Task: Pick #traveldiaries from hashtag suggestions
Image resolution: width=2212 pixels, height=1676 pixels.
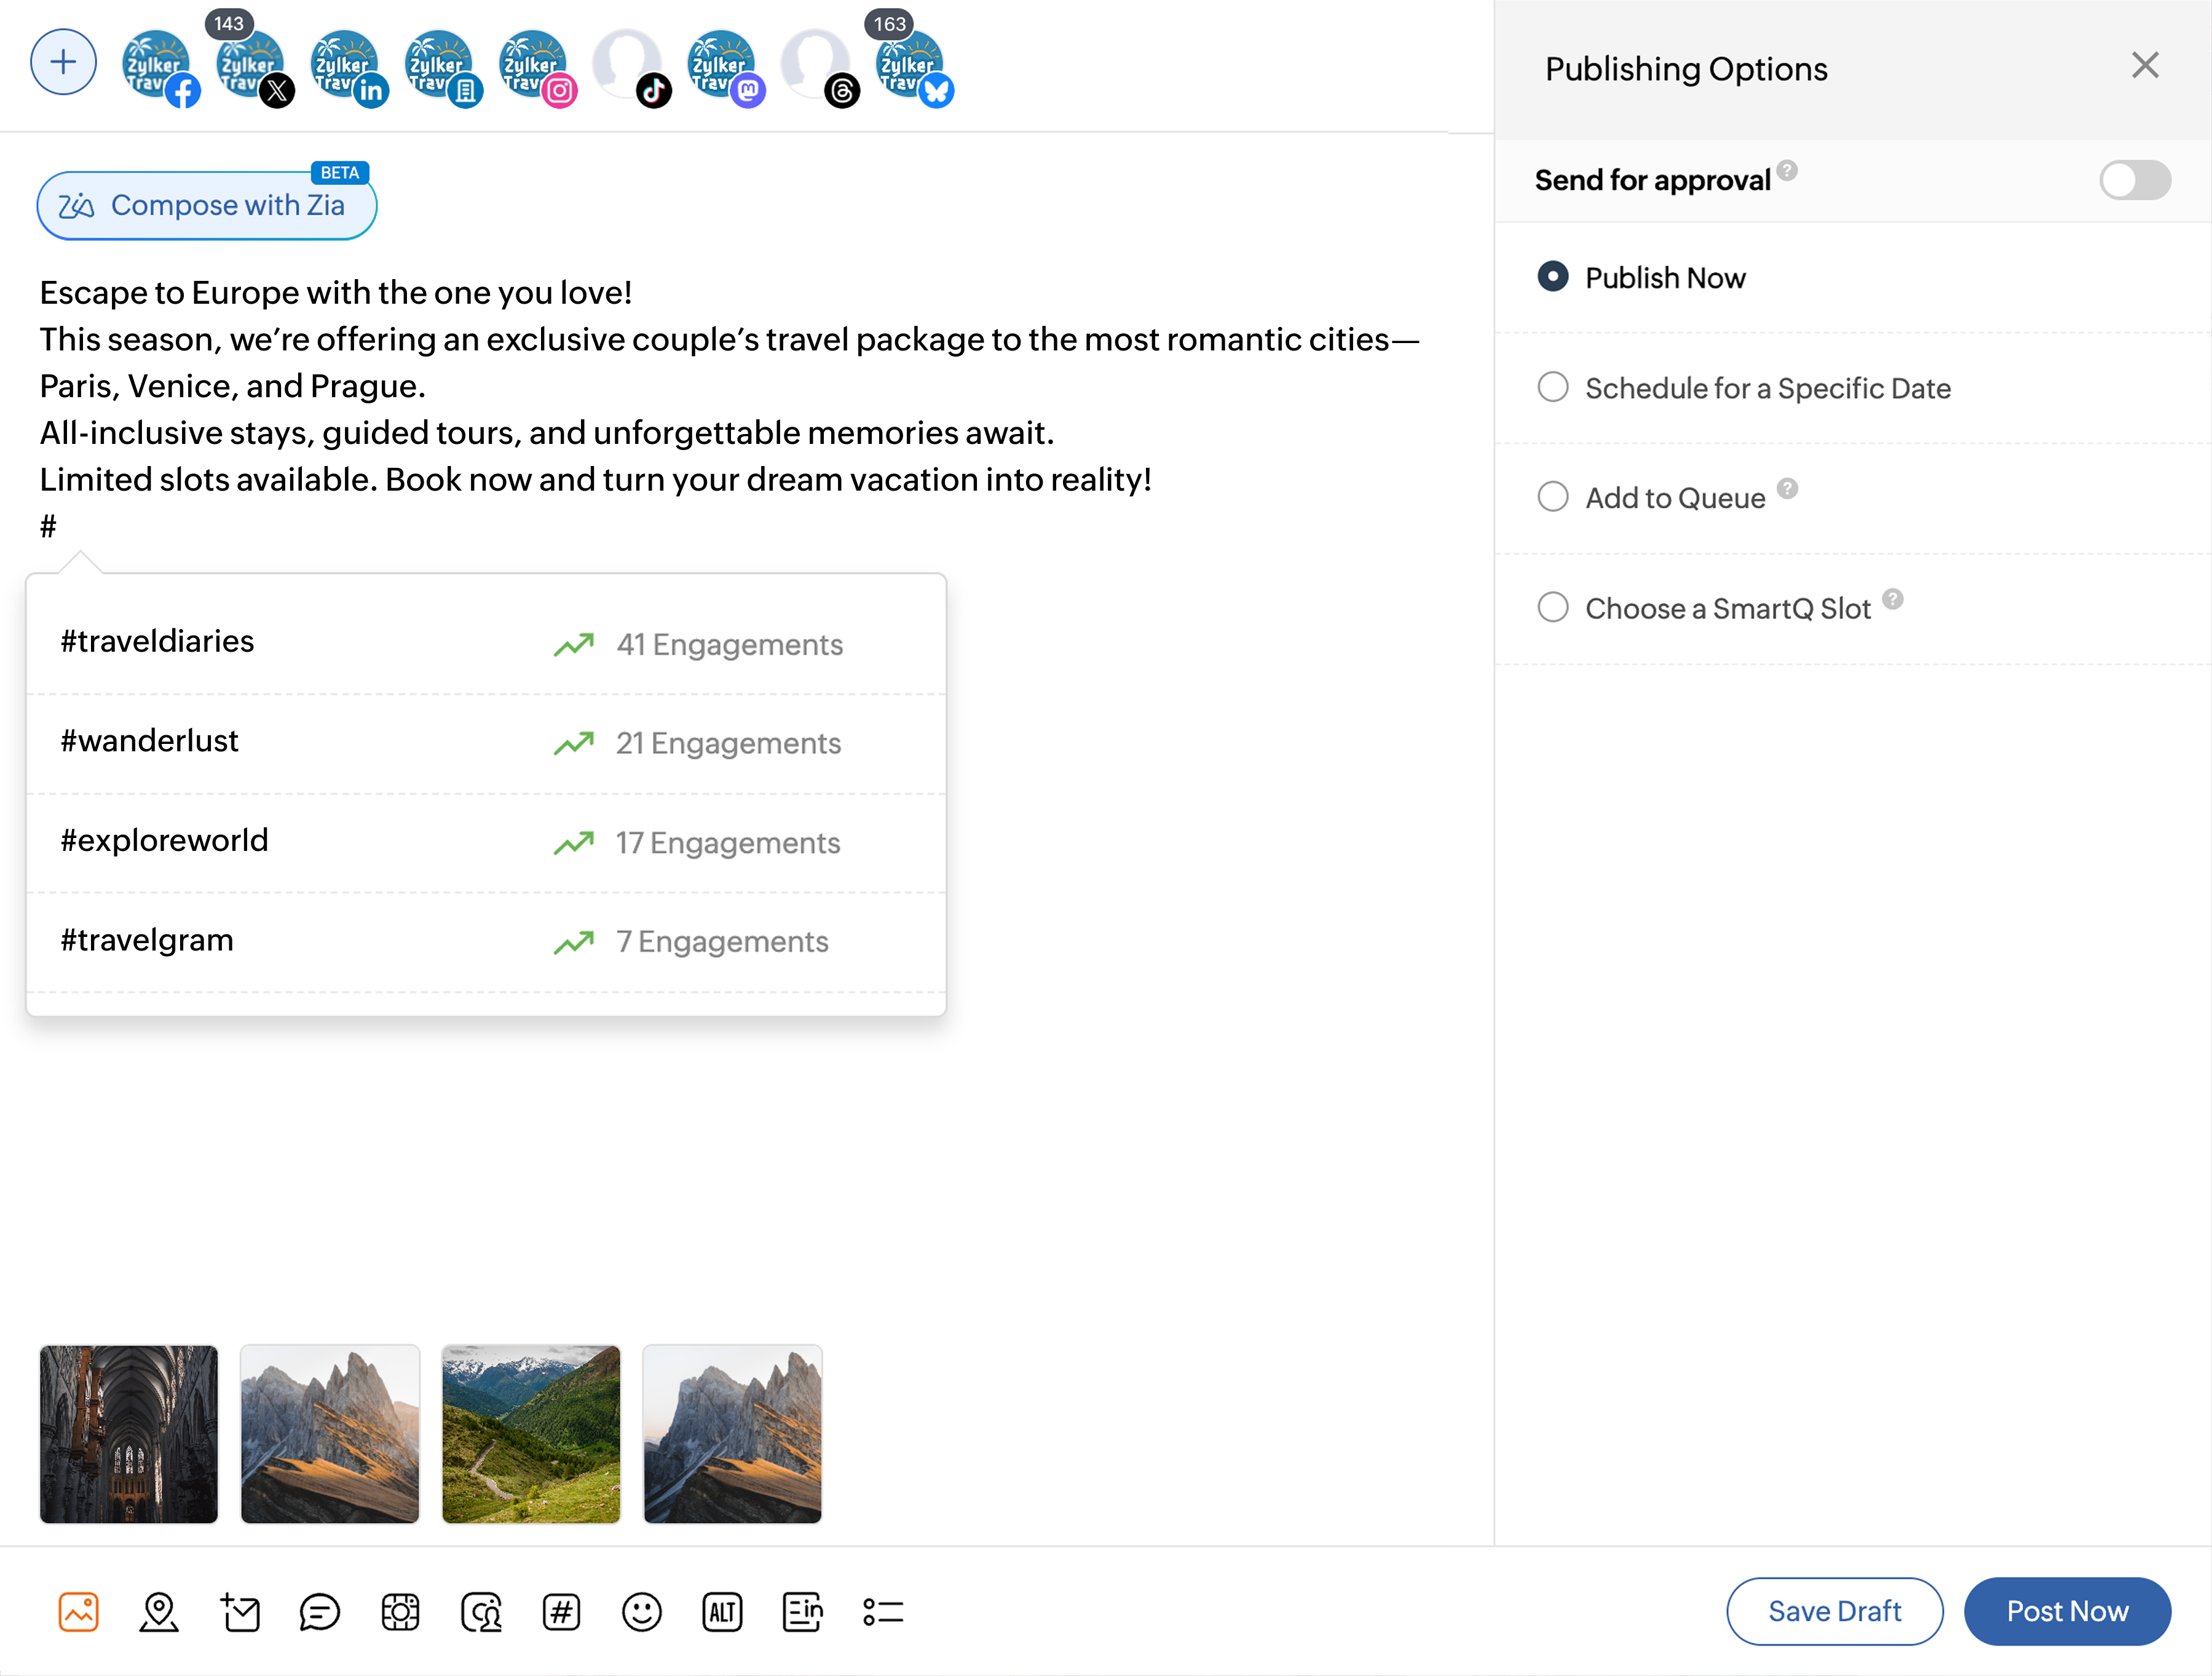Action: (x=157, y=641)
